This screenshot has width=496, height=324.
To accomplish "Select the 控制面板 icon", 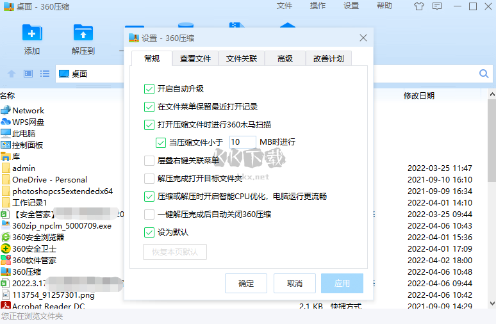I will click(x=6, y=145).
